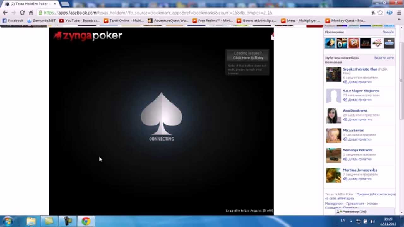Open sixth recommended app with blue sofa
Viewport: 404px width, 227px height.
point(389,43)
